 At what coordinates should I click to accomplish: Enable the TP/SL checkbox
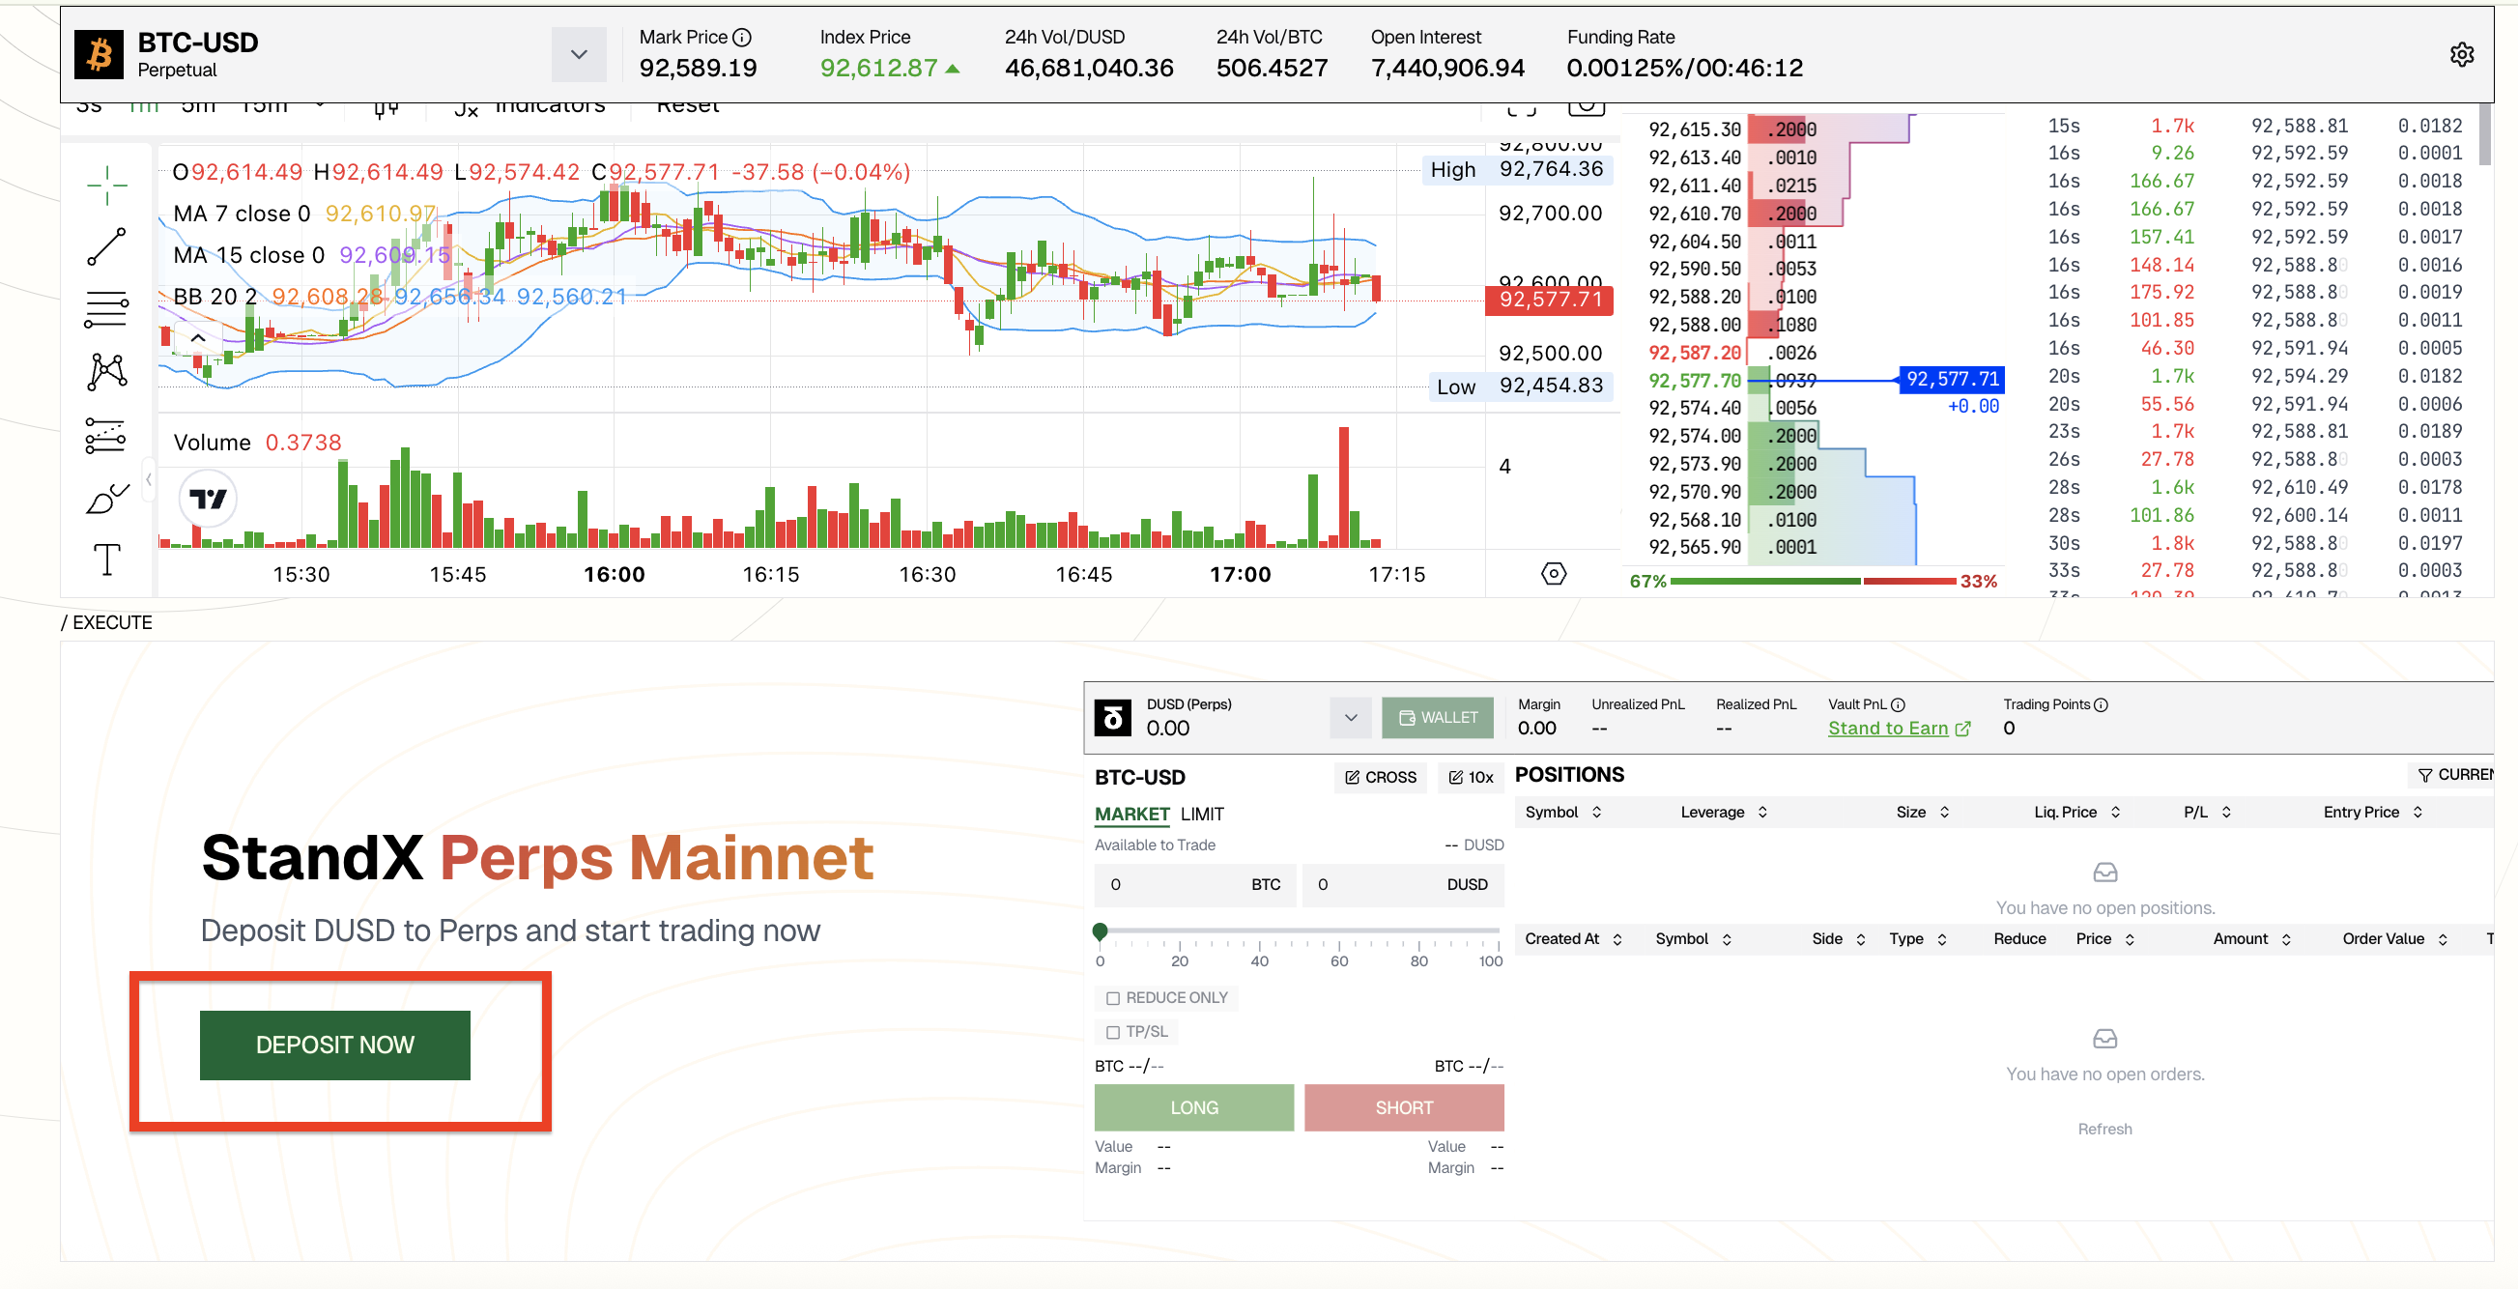coord(1112,1032)
